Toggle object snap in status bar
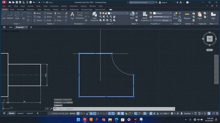 point(113,113)
